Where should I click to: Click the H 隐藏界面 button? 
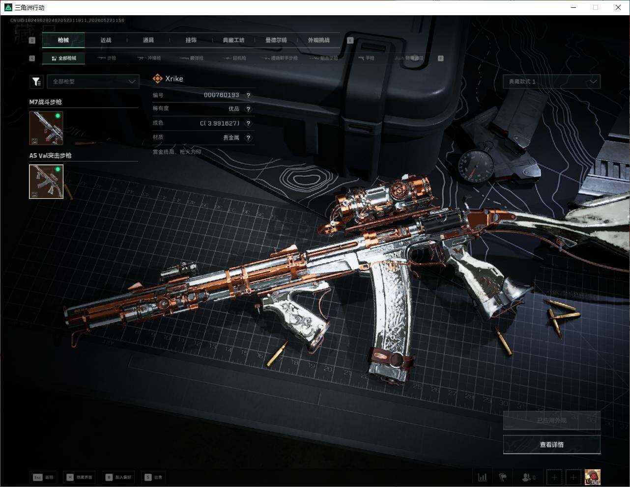(79, 477)
